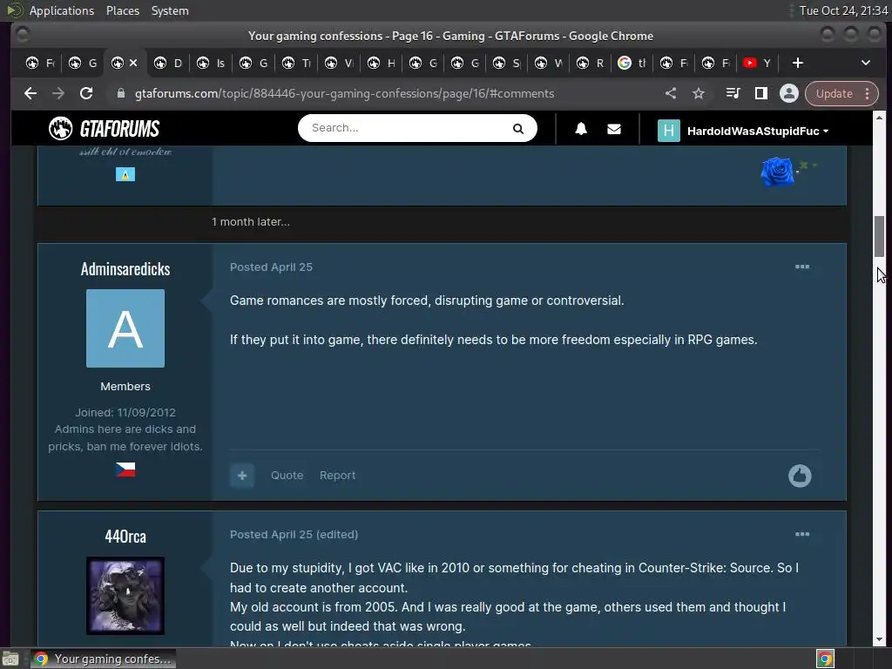The height and width of the screenshot is (669, 892).
Task: Click the address bar URL
Action: click(344, 93)
